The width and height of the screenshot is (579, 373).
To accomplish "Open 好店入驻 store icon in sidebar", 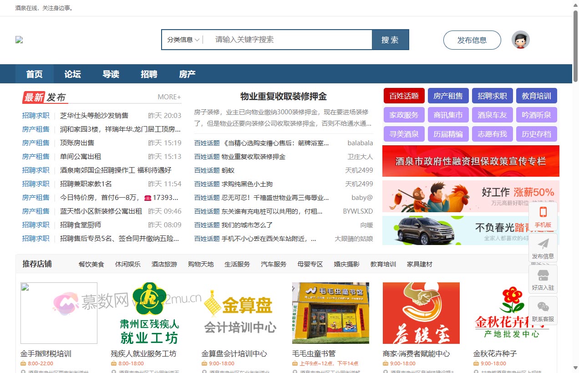I will (x=543, y=275).
